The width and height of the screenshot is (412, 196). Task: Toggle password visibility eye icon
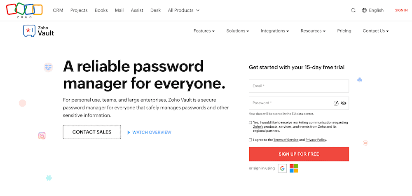coord(344,103)
